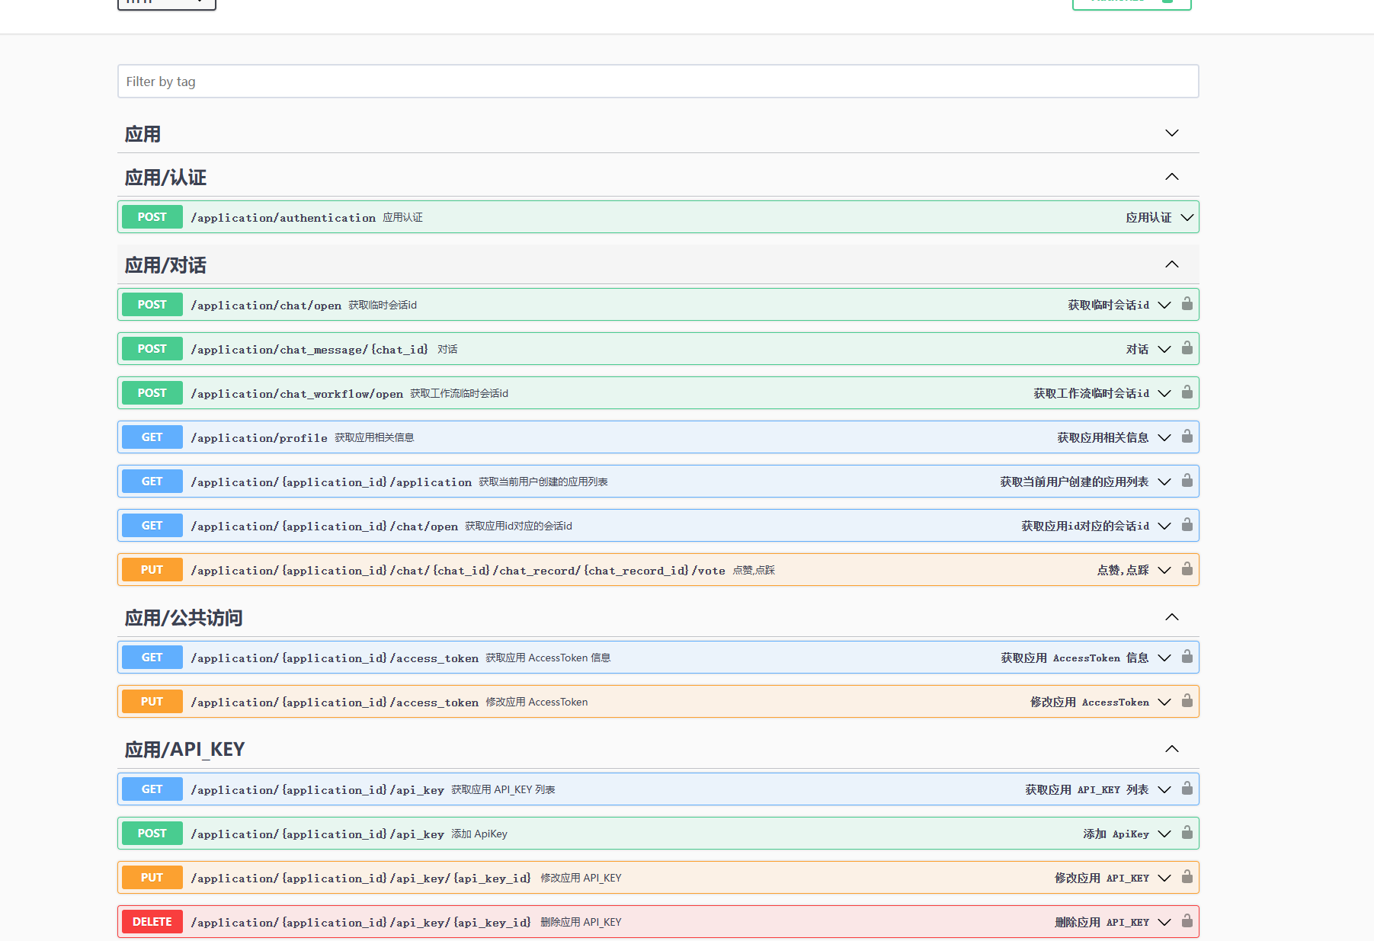Click lock icon on DELETE 删除应用 API_KEY endpoint

tap(1187, 921)
